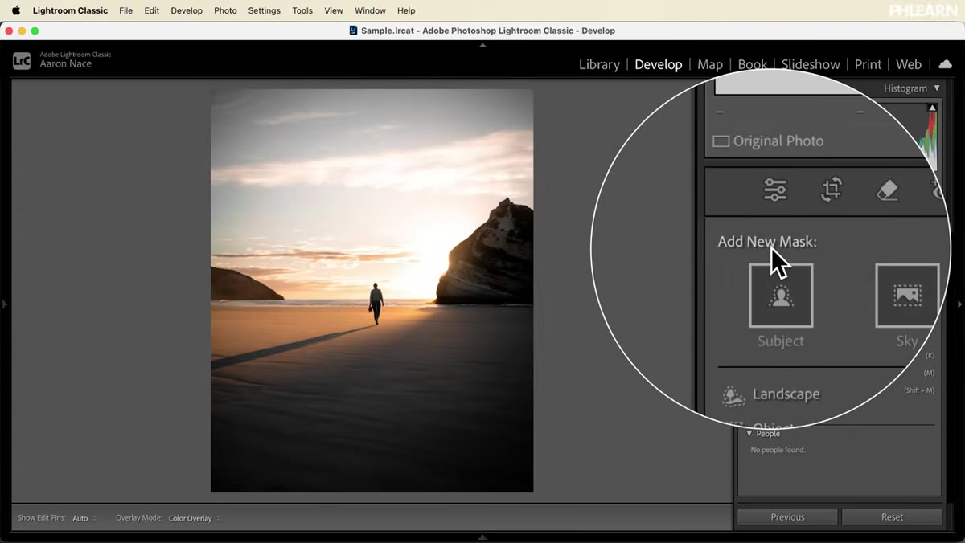Switch to the Print module

point(868,64)
